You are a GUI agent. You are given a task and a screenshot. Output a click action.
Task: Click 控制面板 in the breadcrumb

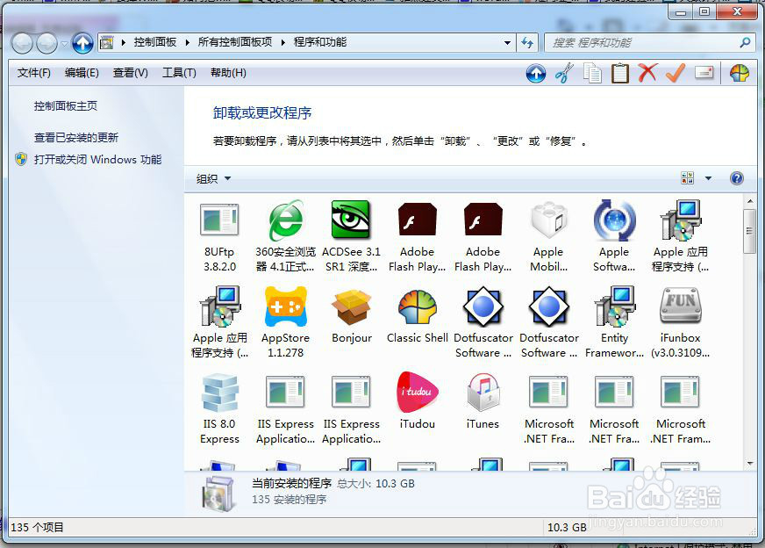155,42
